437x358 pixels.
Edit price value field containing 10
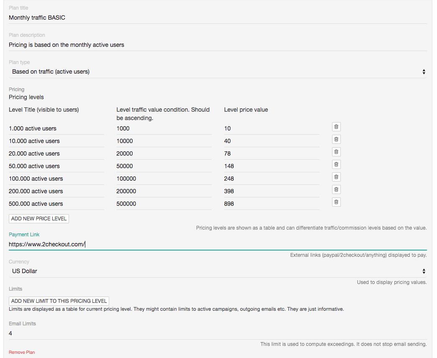point(272,128)
